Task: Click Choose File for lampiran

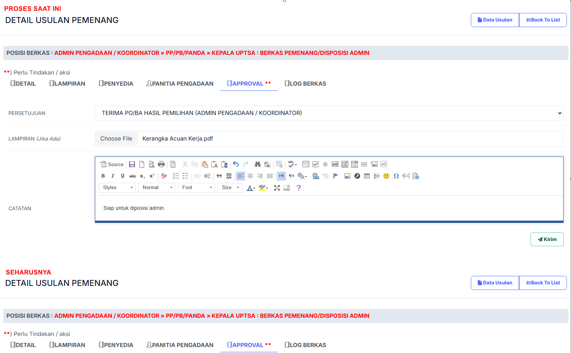Action: tap(116, 139)
